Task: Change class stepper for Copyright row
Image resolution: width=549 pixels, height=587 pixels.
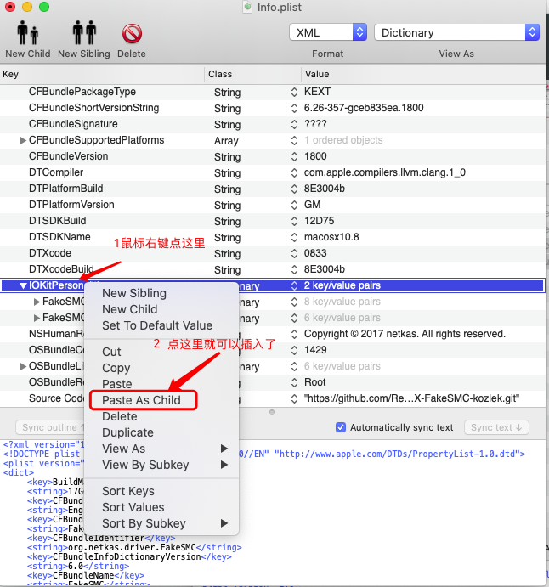Action: click(294, 334)
